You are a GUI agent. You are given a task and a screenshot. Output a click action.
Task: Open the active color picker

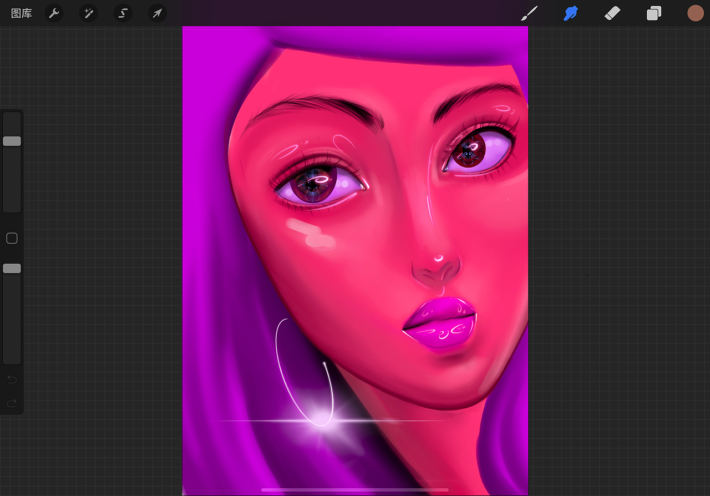click(696, 13)
